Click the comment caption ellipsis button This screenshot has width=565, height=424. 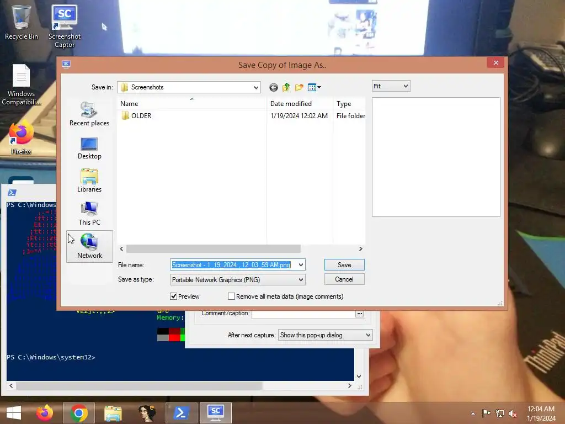pos(360,314)
